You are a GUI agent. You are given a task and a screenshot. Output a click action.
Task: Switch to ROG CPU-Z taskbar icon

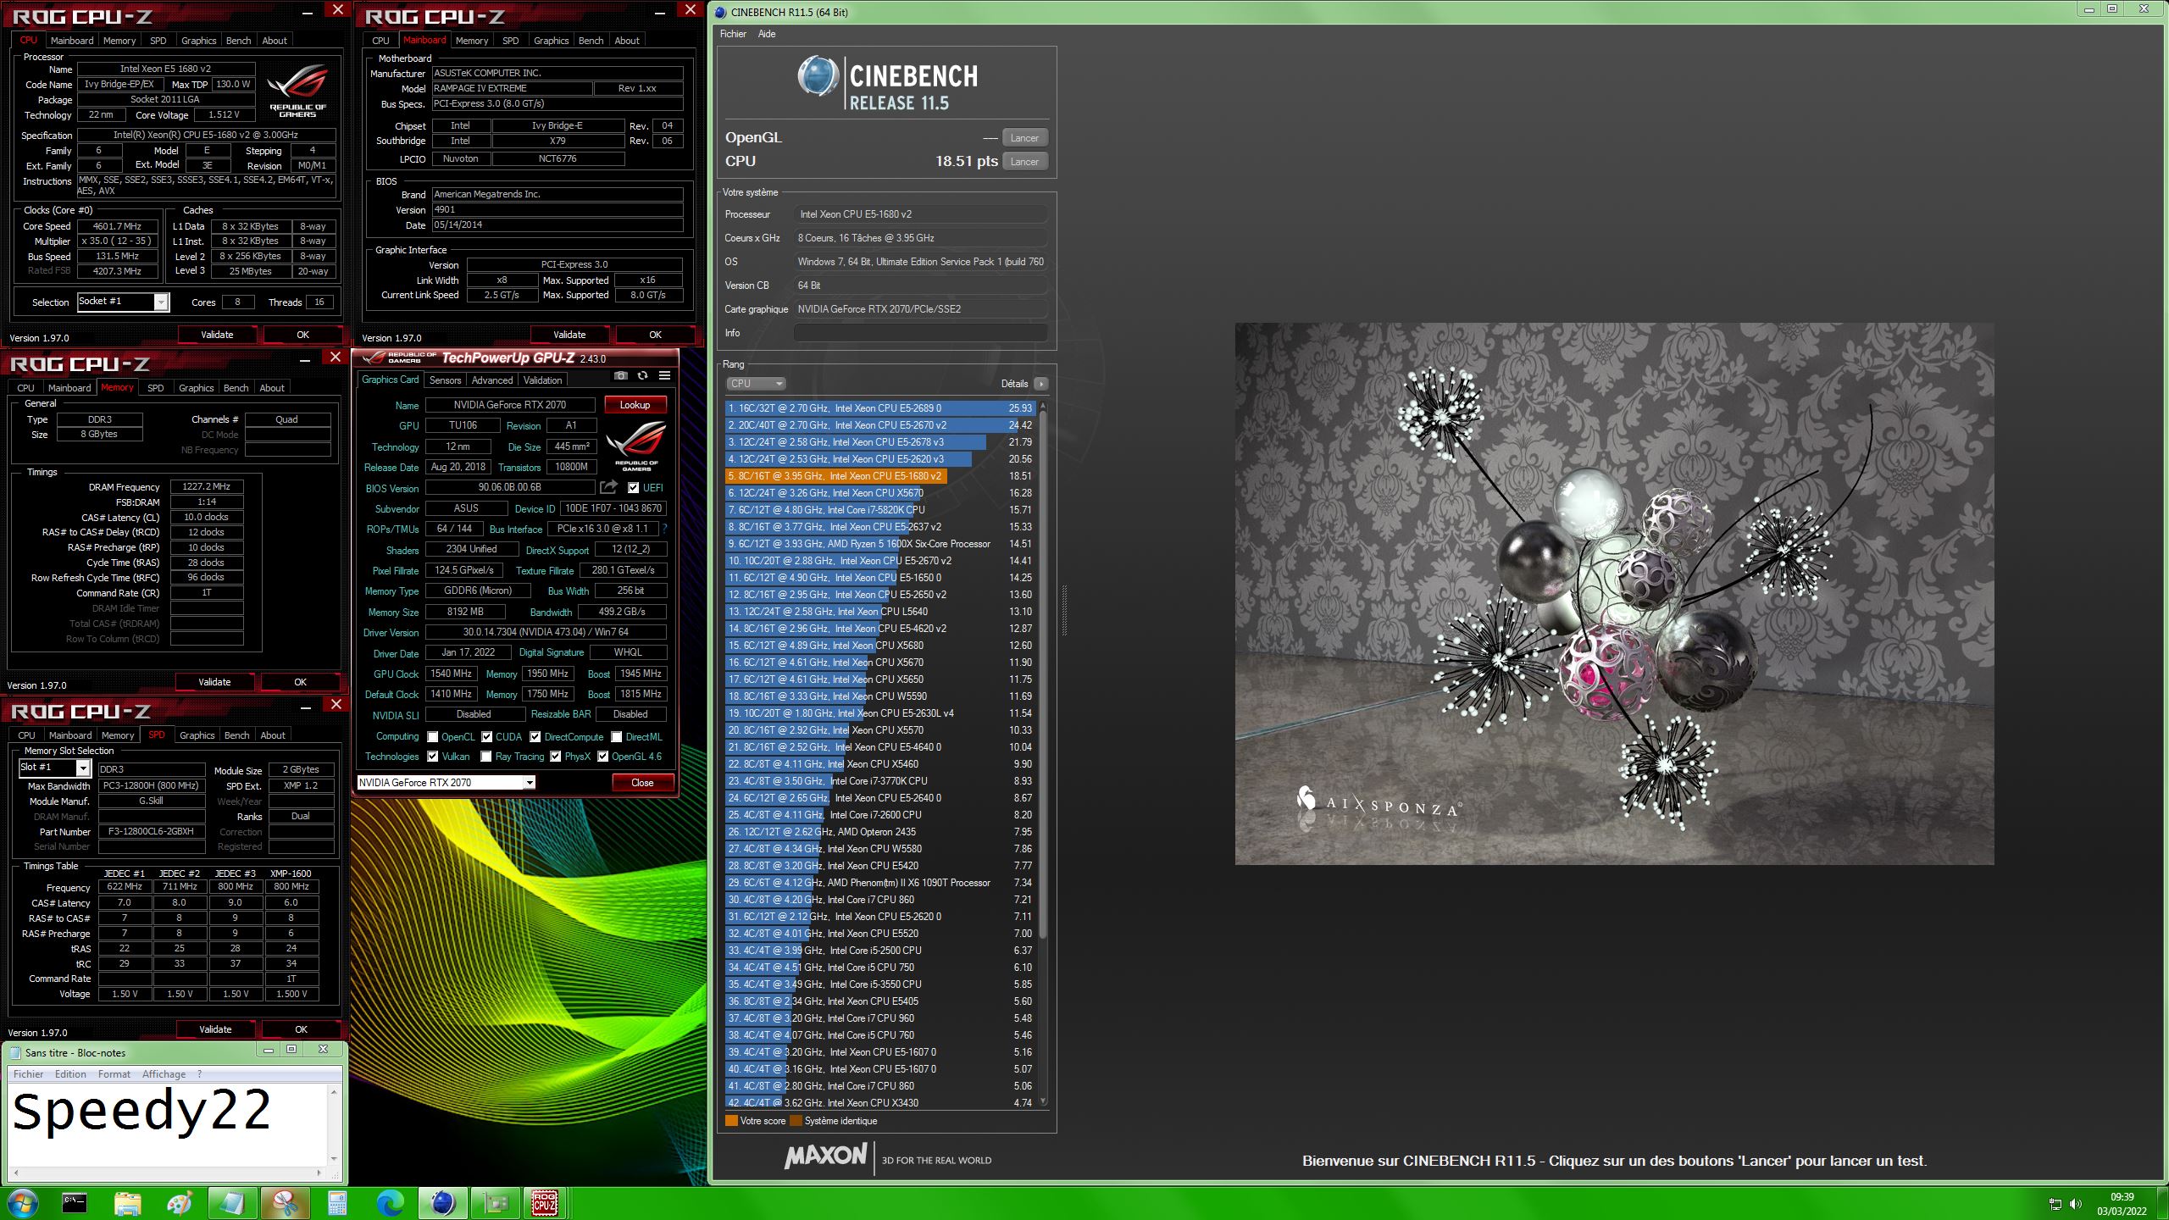tap(545, 1202)
